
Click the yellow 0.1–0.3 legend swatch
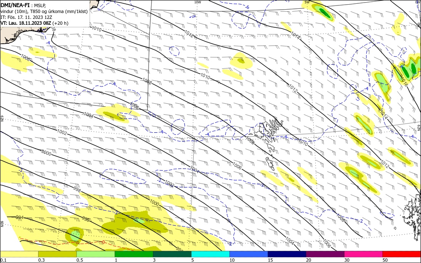pos(19,254)
